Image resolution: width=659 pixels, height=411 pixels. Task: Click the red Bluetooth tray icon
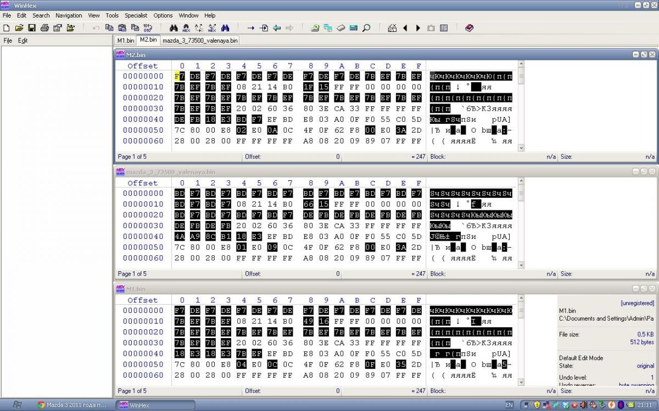click(x=621, y=405)
